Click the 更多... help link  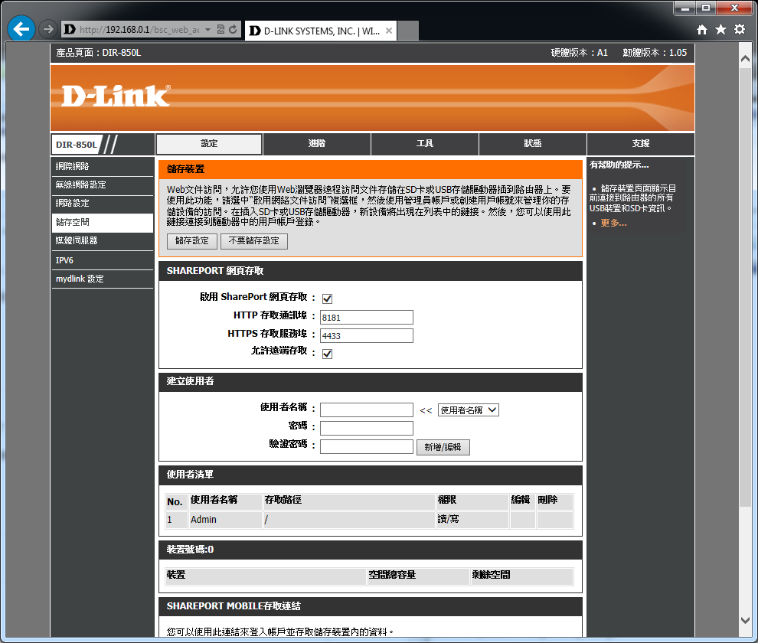point(613,223)
